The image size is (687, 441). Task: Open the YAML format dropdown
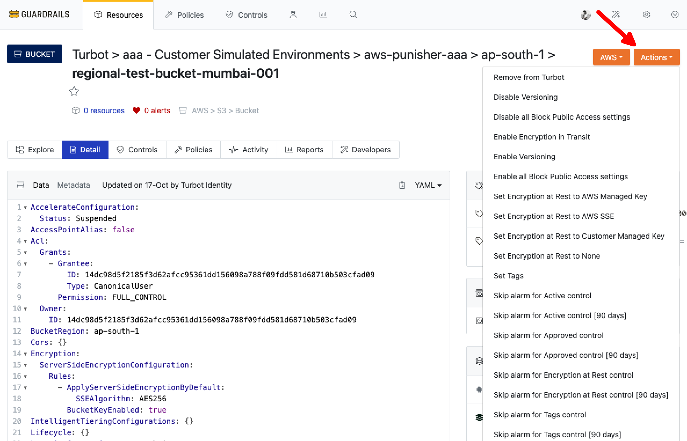click(428, 185)
